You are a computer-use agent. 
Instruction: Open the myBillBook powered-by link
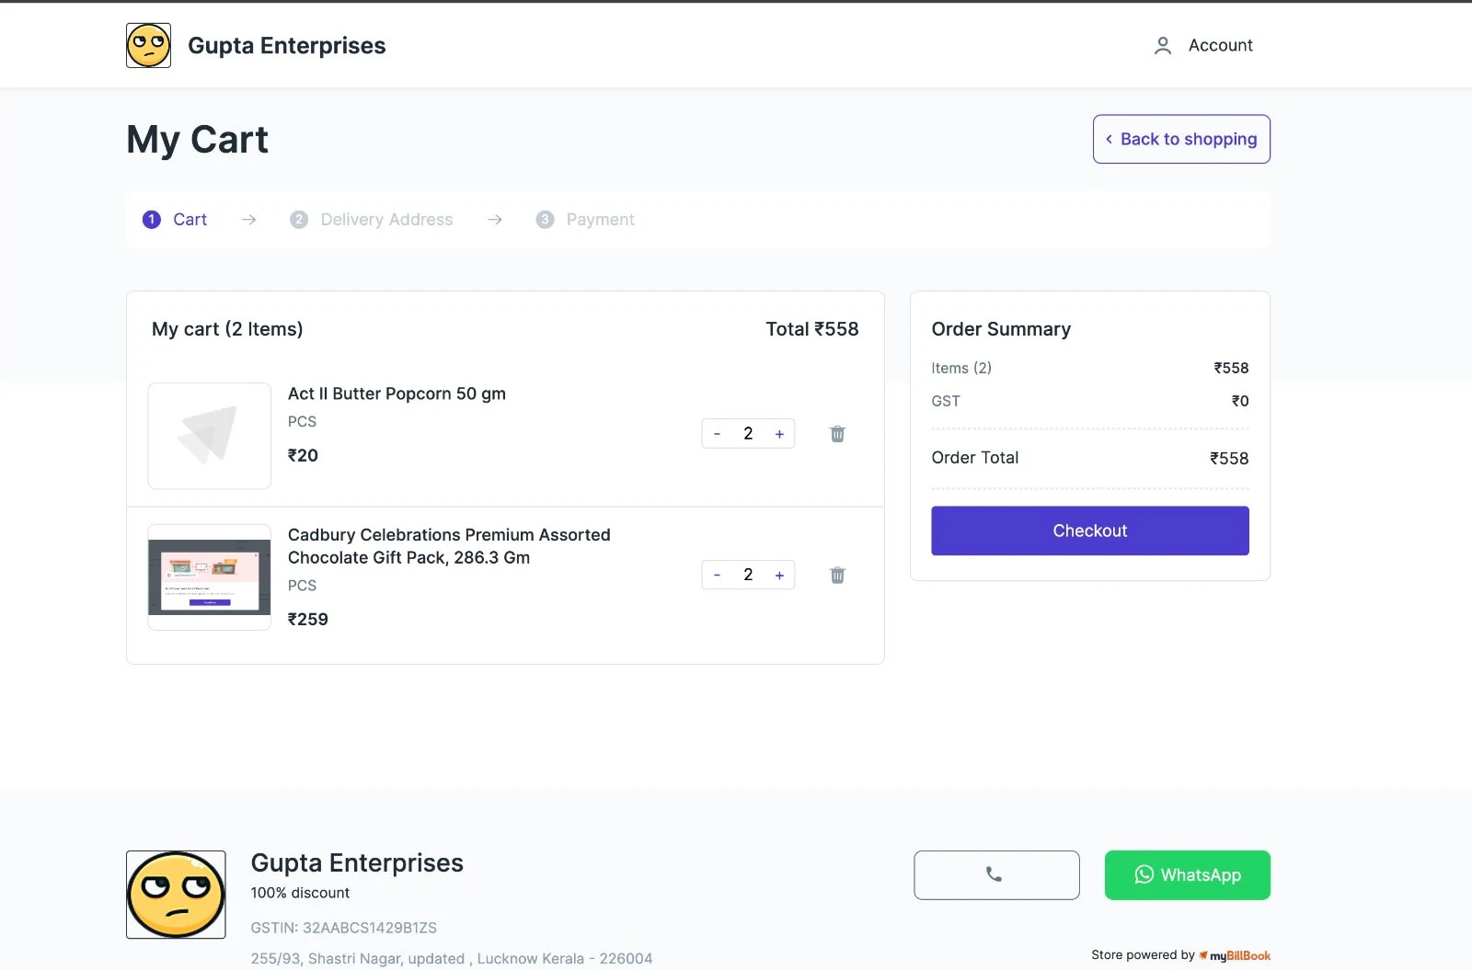tap(1236, 955)
